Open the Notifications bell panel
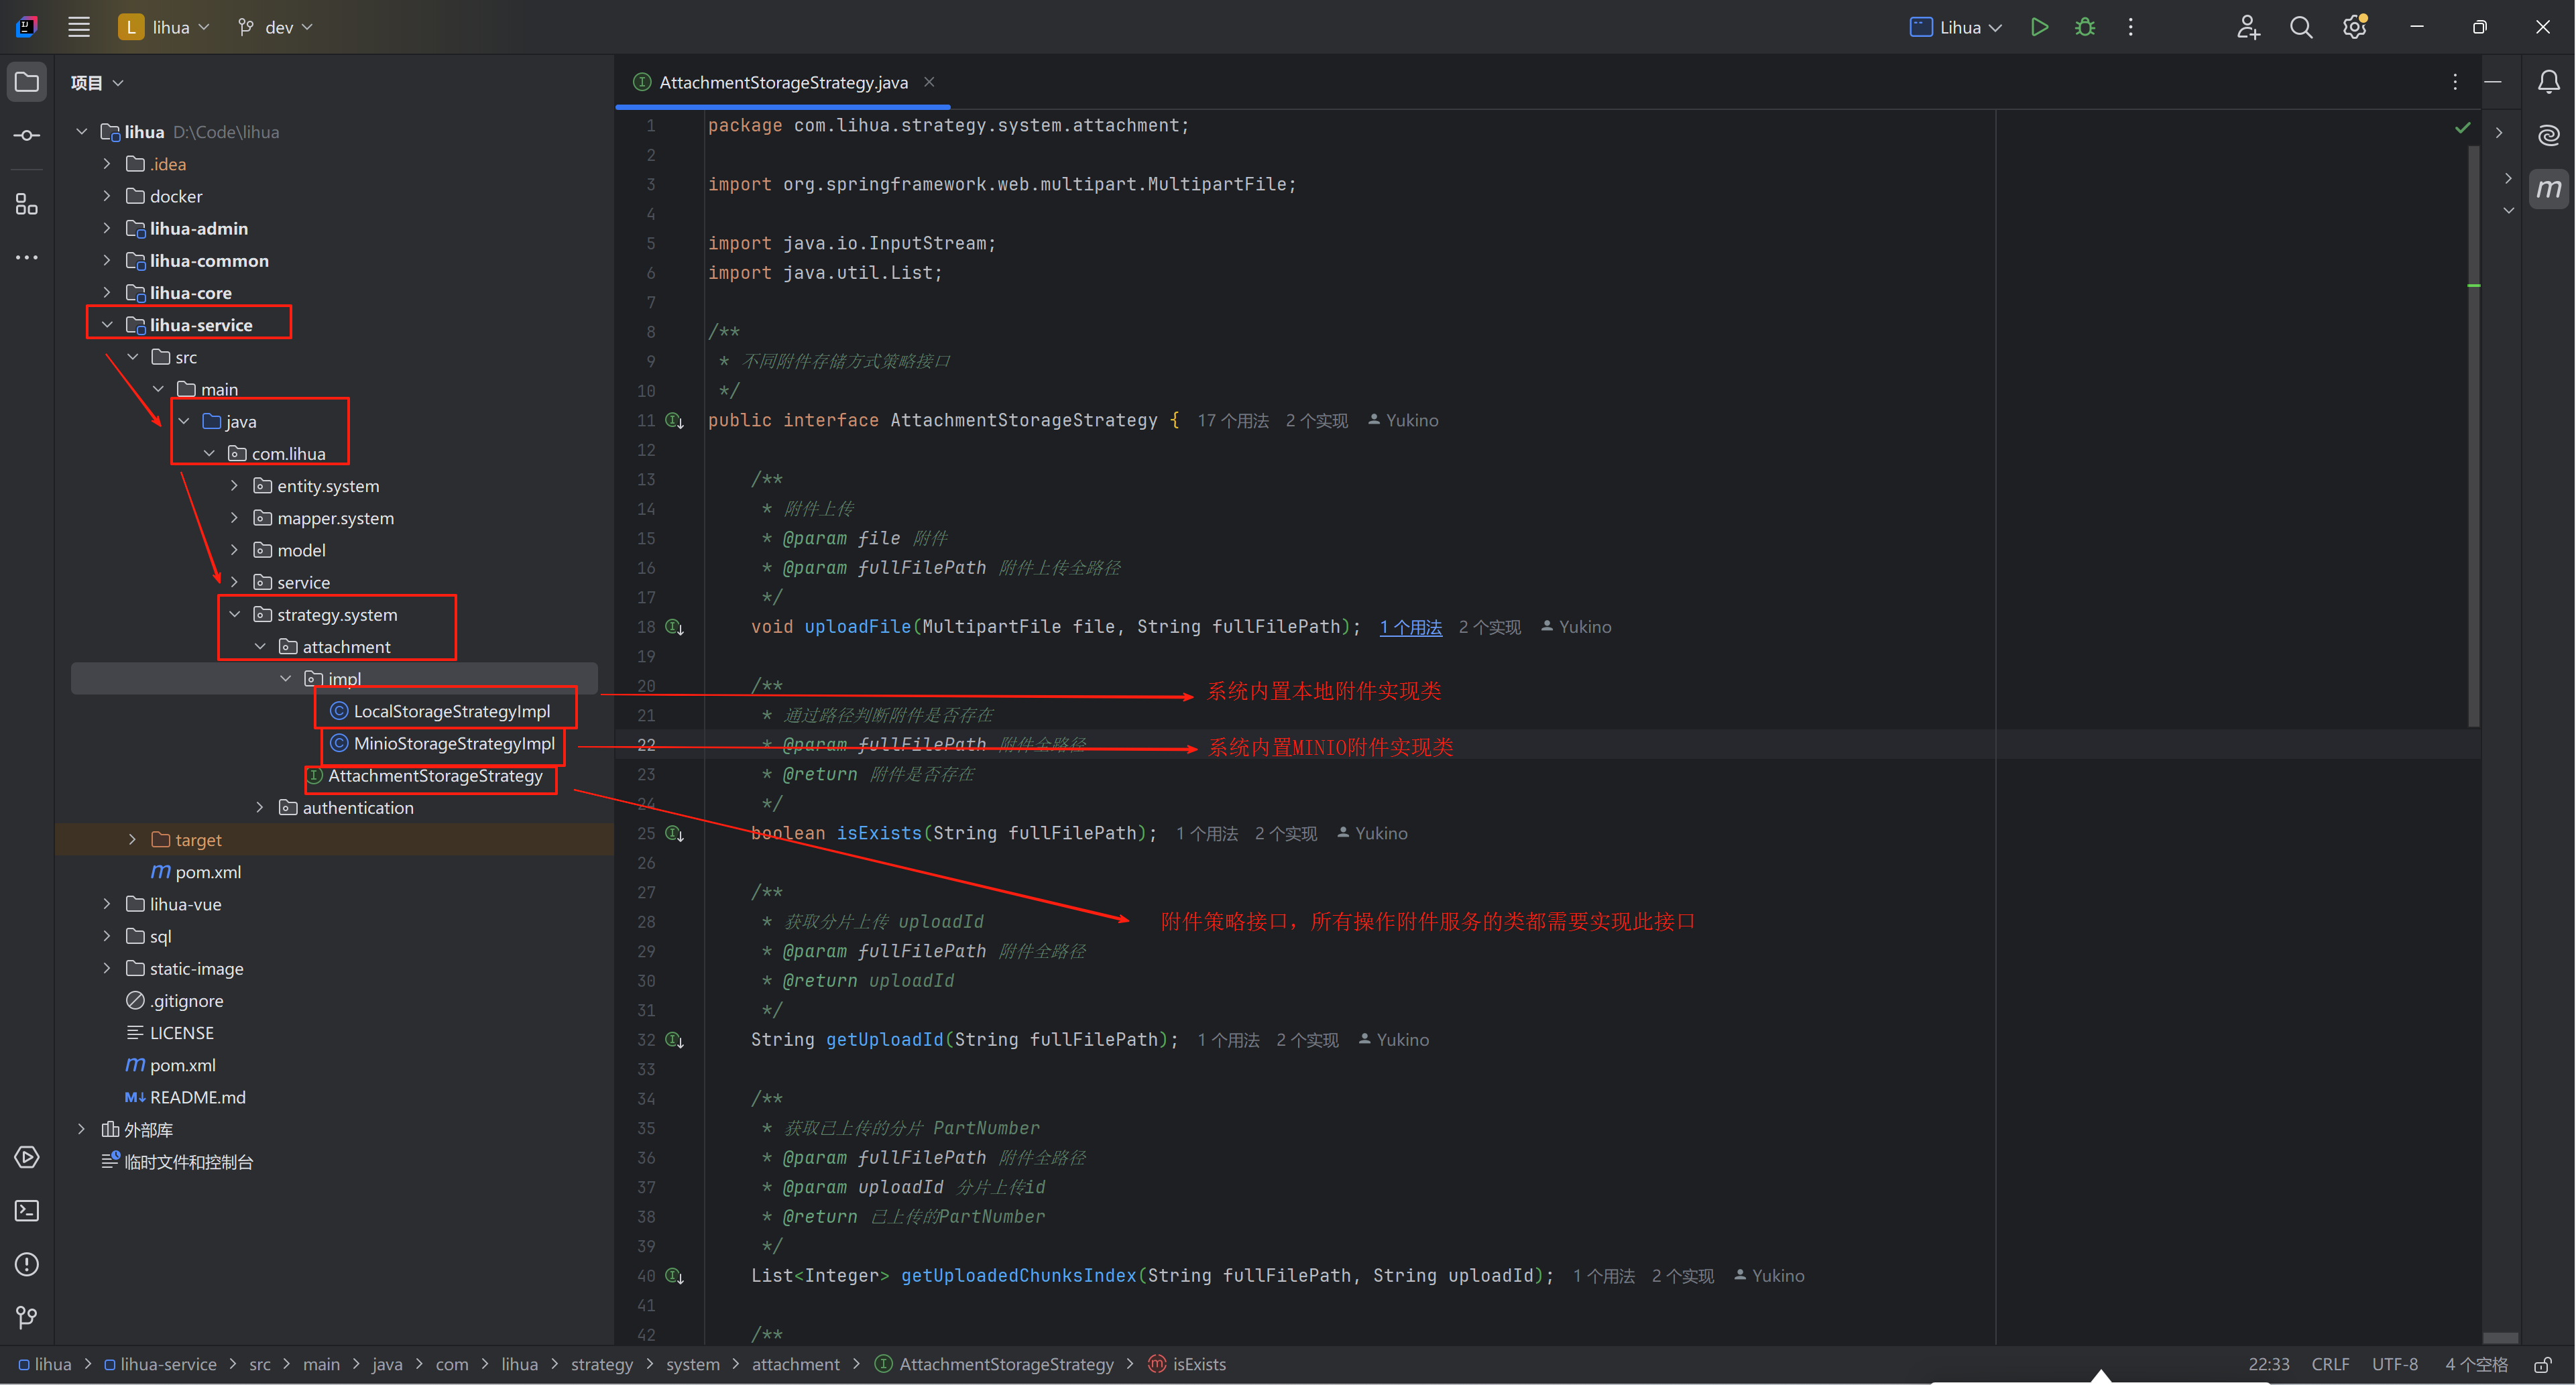2576x1385 pixels. tap(2549, 82)
